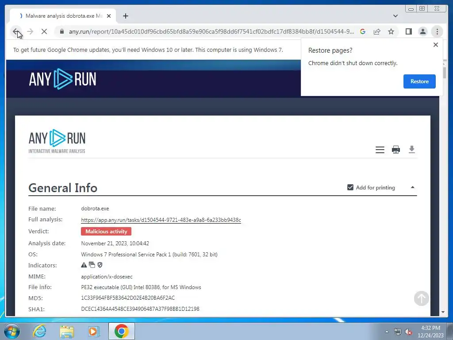Close the Malware analysis dobrota.exe tab
The image size is (453, 340).
point(109,16)
